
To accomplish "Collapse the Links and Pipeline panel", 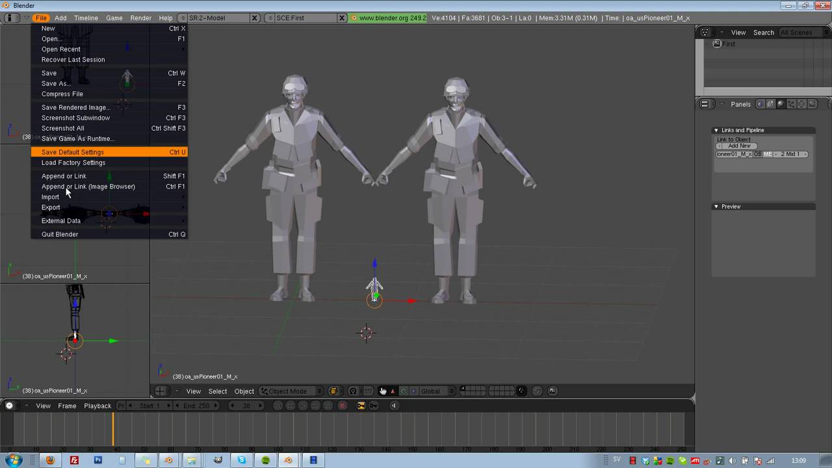I will tap(716, 131).
